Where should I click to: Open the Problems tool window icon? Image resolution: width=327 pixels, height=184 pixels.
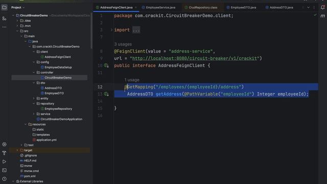4,179
